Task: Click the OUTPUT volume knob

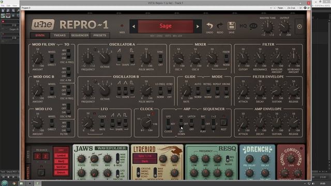Action: [x=284, y=27]
